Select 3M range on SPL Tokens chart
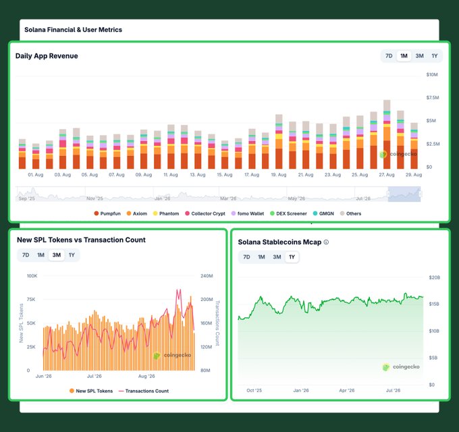 point(57,255)
